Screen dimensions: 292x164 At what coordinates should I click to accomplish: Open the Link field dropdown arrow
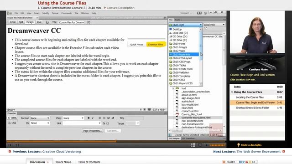[99, 123]
